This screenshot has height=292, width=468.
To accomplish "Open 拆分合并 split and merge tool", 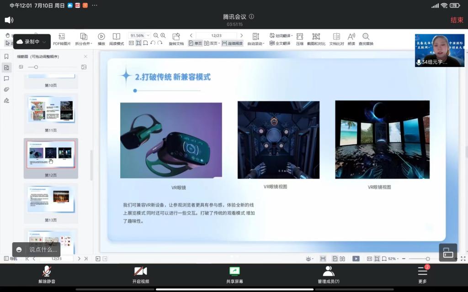I will point(84,39).
